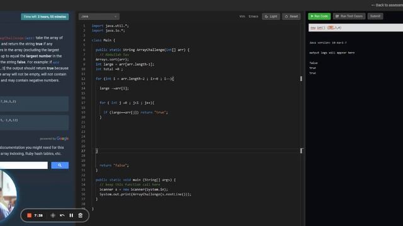Click the 'Scanner s = new Scanner' line
This screenshot has height=226, width=403.
[x=133, y=190]
